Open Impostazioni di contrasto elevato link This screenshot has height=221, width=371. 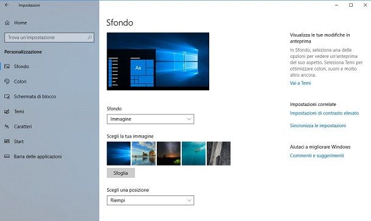tap(324, 113)
